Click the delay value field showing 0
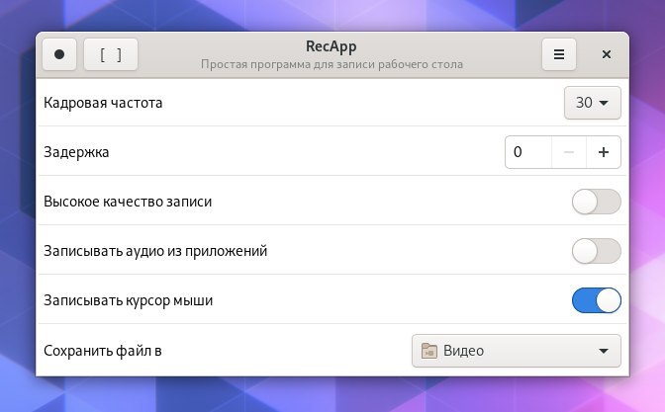 pos(528,152)
